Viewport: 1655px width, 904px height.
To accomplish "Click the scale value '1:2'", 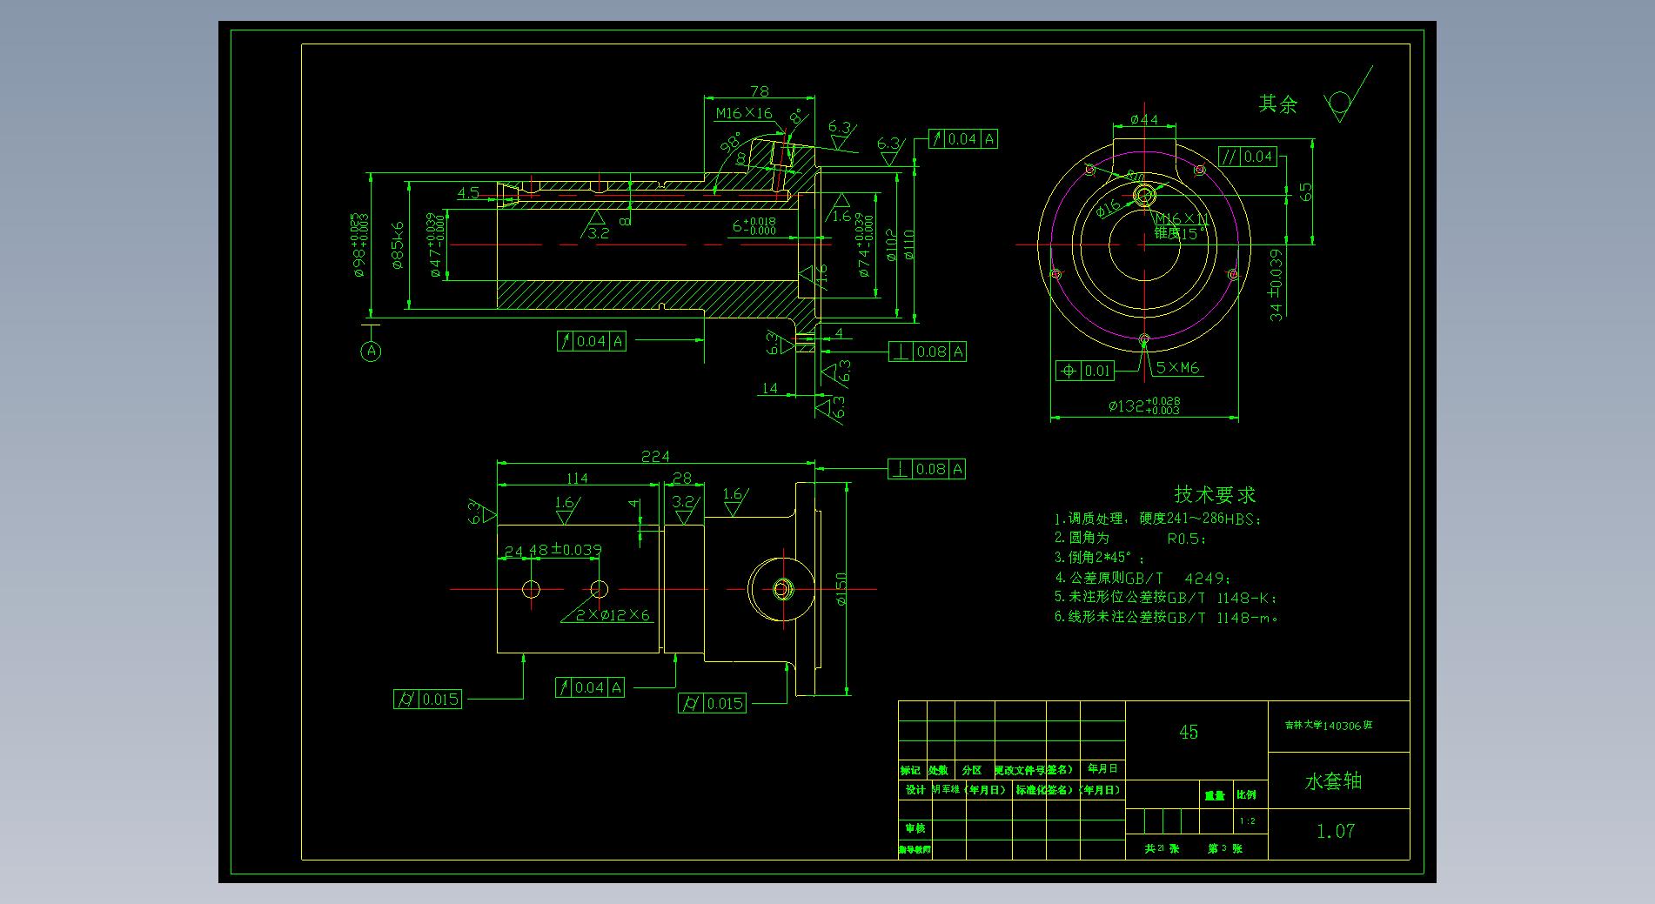I will pos(1247,821).
